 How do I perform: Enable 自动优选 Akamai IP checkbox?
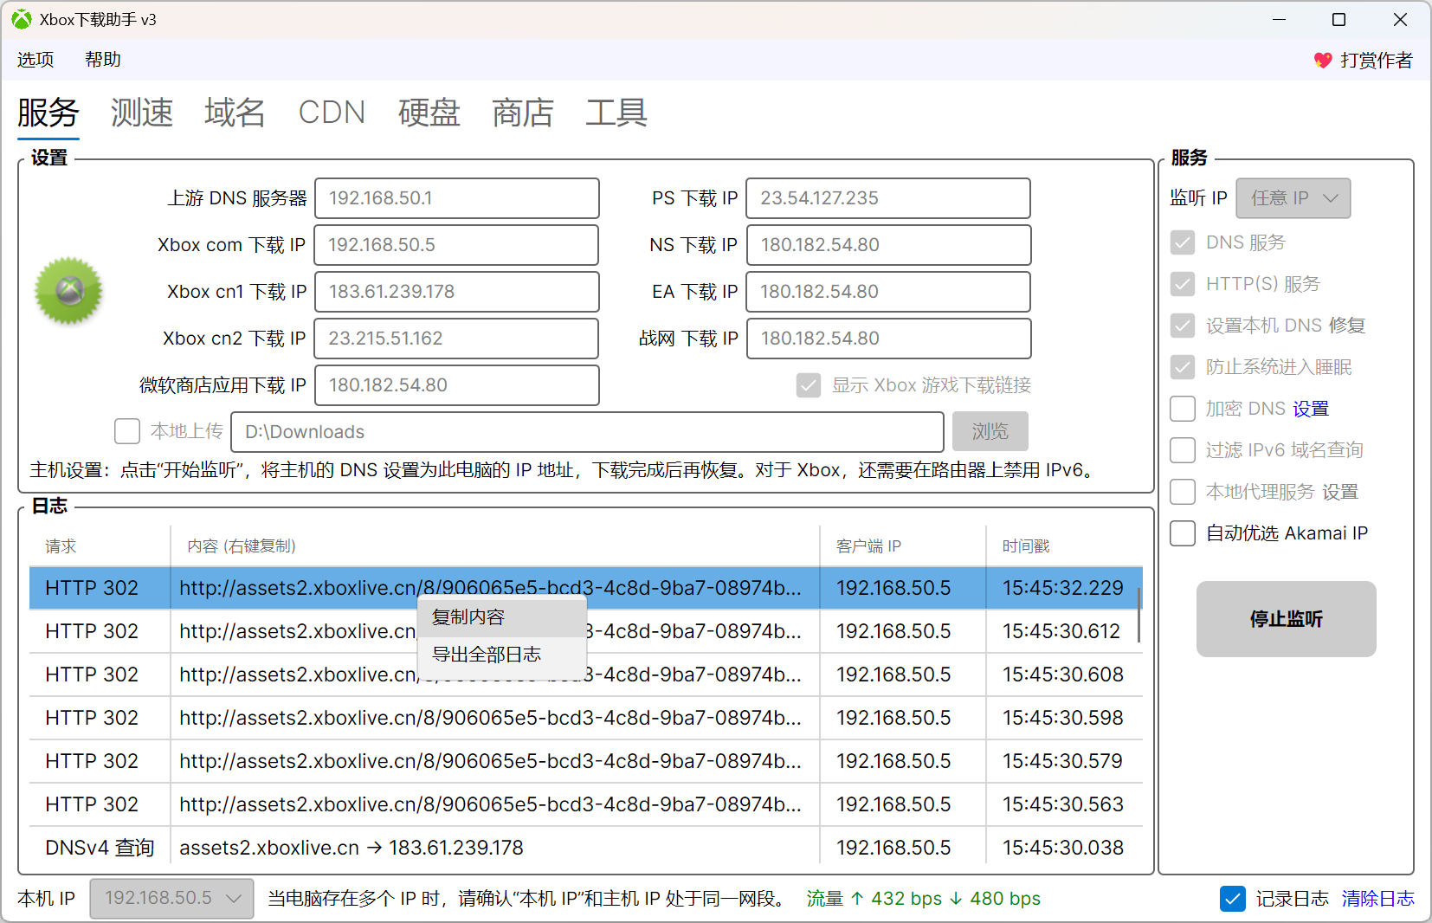(x=1183, y=533)
